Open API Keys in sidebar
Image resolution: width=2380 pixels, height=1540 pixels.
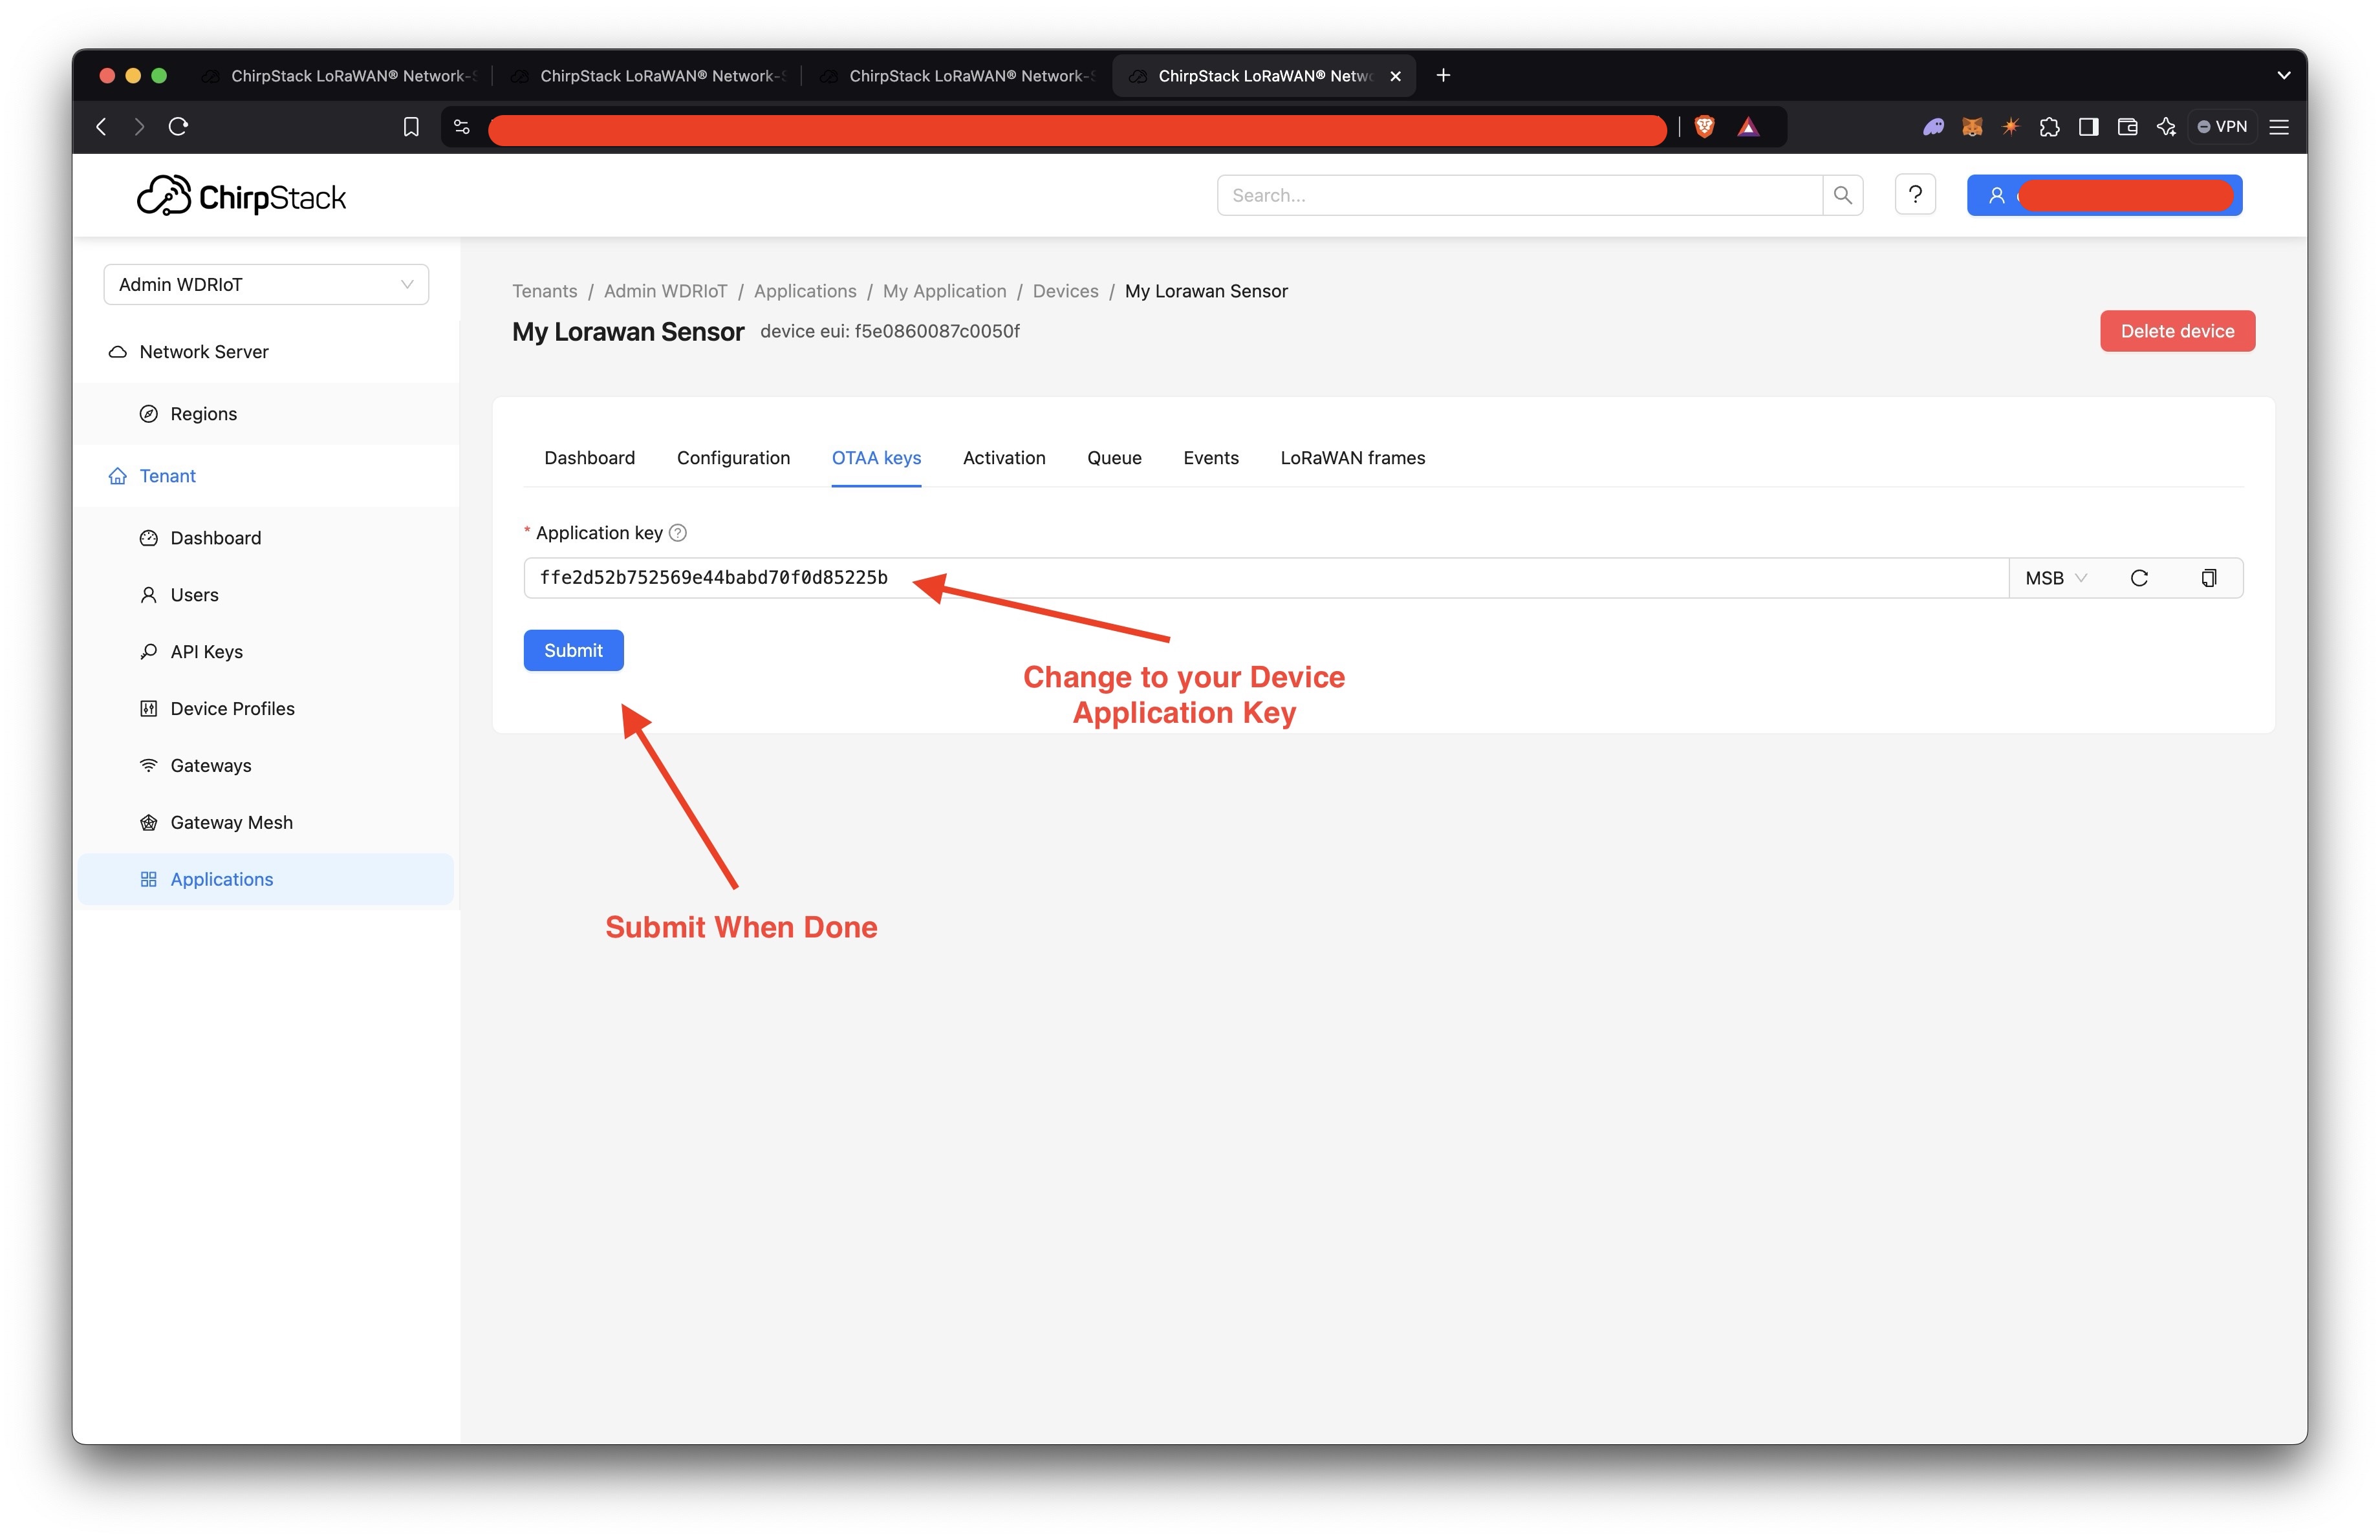point(266,652)
